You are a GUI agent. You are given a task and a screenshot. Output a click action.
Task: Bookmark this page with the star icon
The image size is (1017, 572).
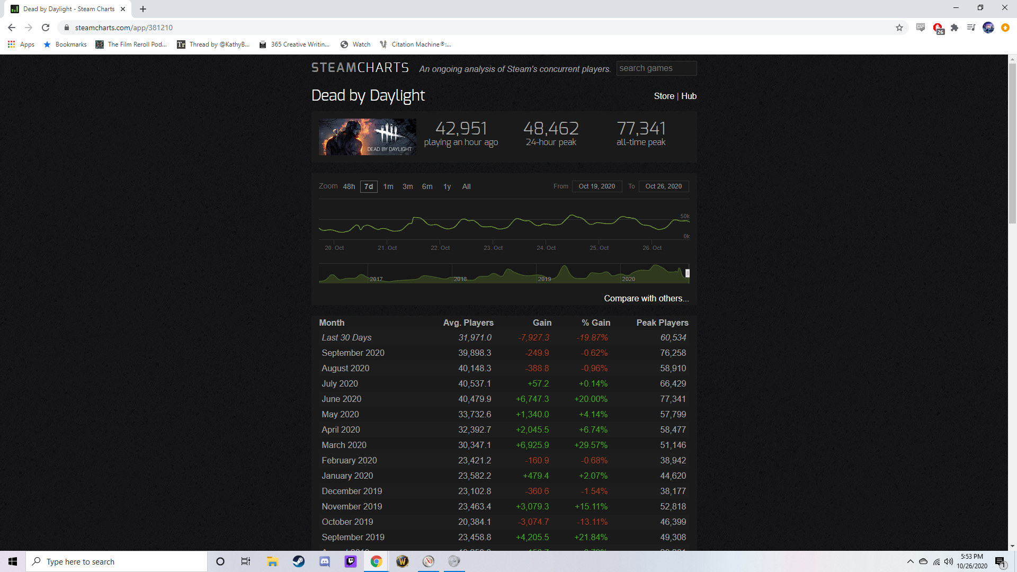(x=899, y=28)
